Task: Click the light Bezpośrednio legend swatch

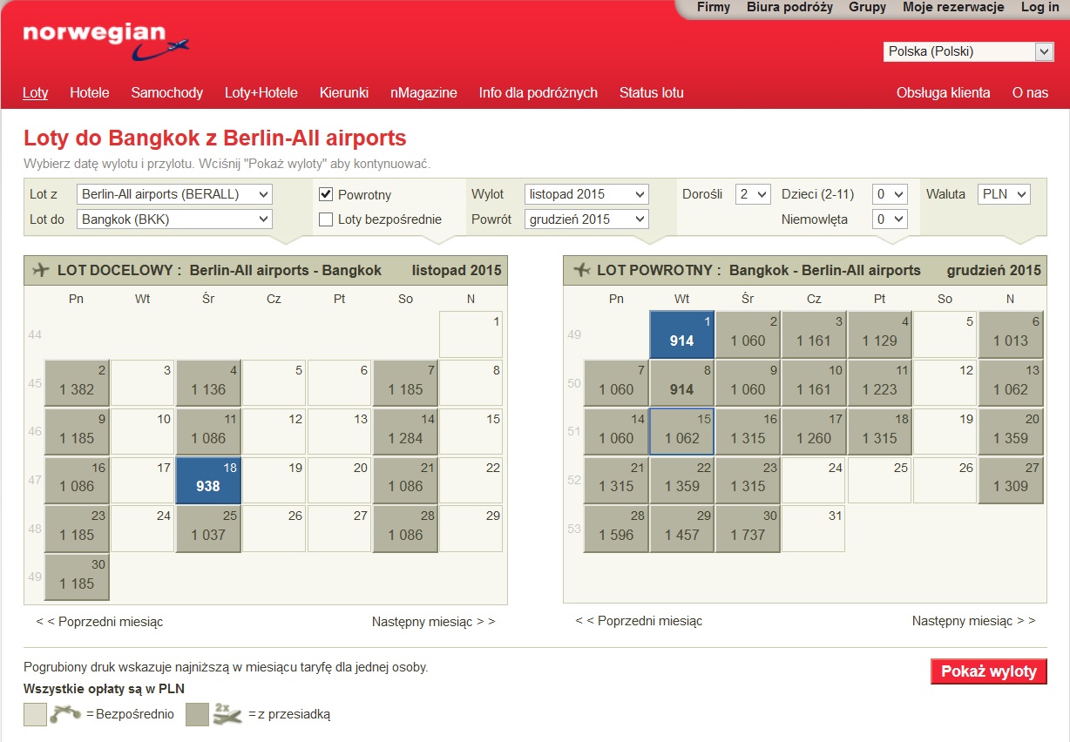Action: click(36, 714)
